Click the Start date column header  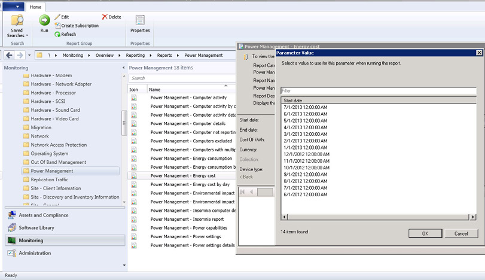point(379,101)
